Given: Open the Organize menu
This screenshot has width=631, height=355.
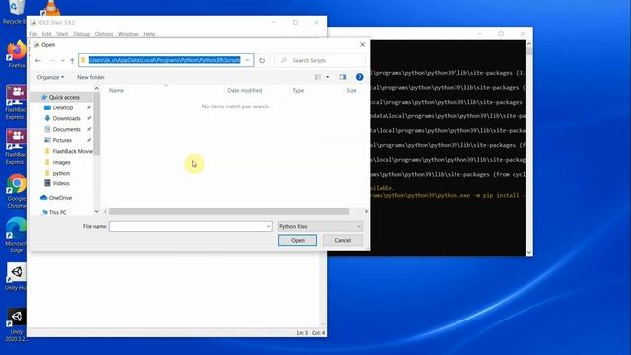Looking at the screenshot, I should pyautogui.click(x=50, y=77).
